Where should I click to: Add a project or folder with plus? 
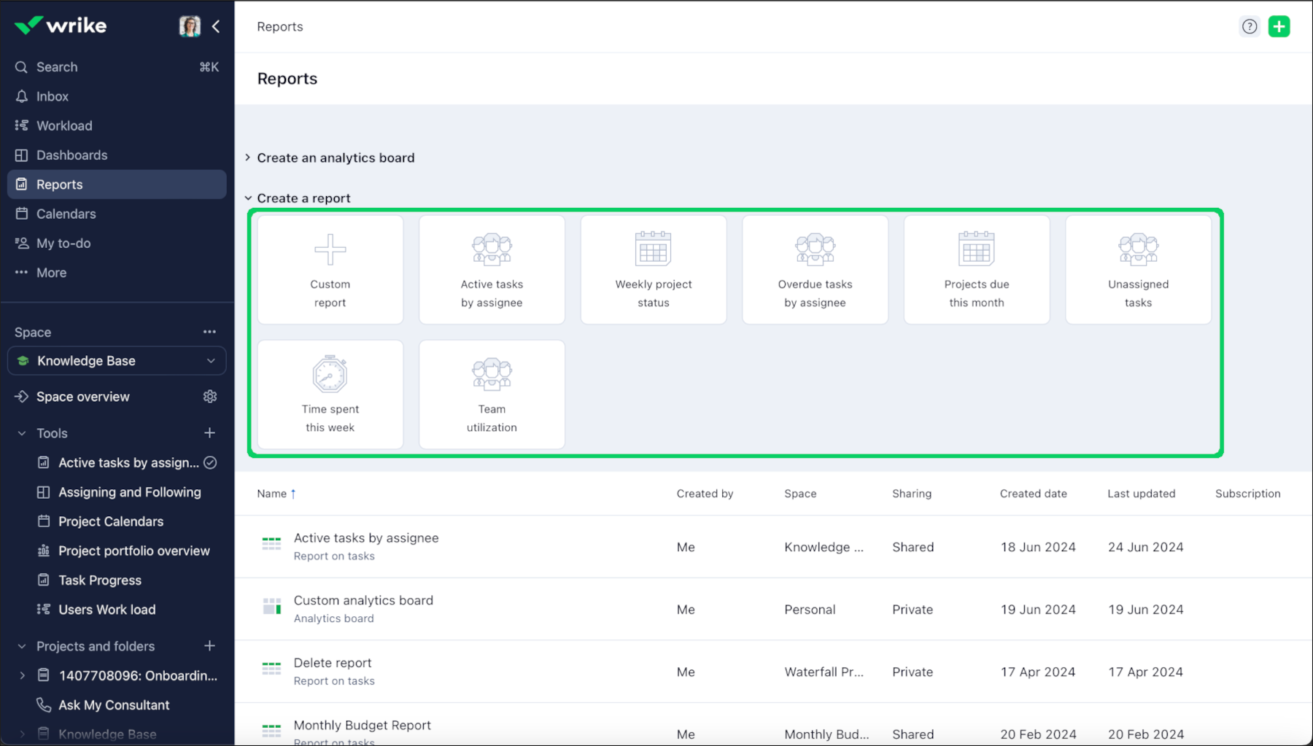pyautogui.click(x=209, y=646)
